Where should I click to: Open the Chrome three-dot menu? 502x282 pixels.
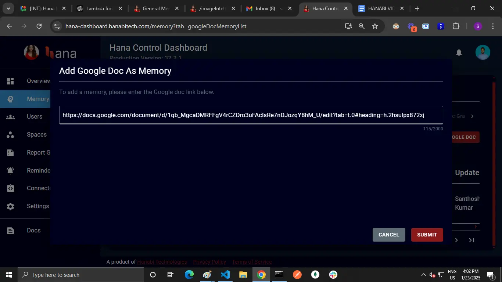pyautogui.click(x=493, y=26)
